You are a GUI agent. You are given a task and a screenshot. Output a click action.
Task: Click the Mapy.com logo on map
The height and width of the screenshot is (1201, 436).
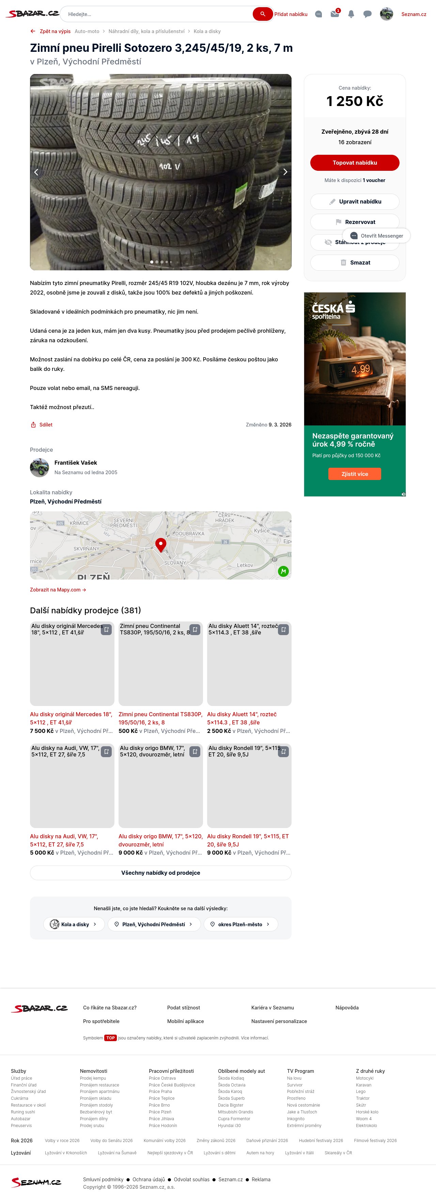pyautogui.click(x=283, y=571)
